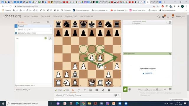Toggle the green opening book button
This screenshot has height=106, width=189.
pos(125,89)
